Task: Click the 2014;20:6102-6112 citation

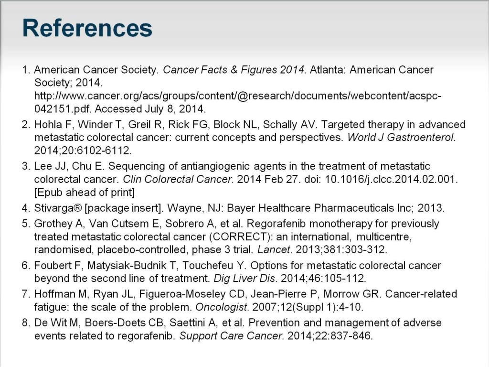Action: tap(83, 151)
